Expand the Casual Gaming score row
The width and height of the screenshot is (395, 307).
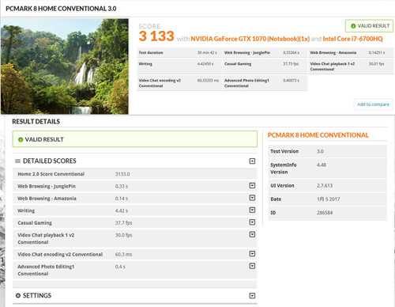tap(252, 222)
